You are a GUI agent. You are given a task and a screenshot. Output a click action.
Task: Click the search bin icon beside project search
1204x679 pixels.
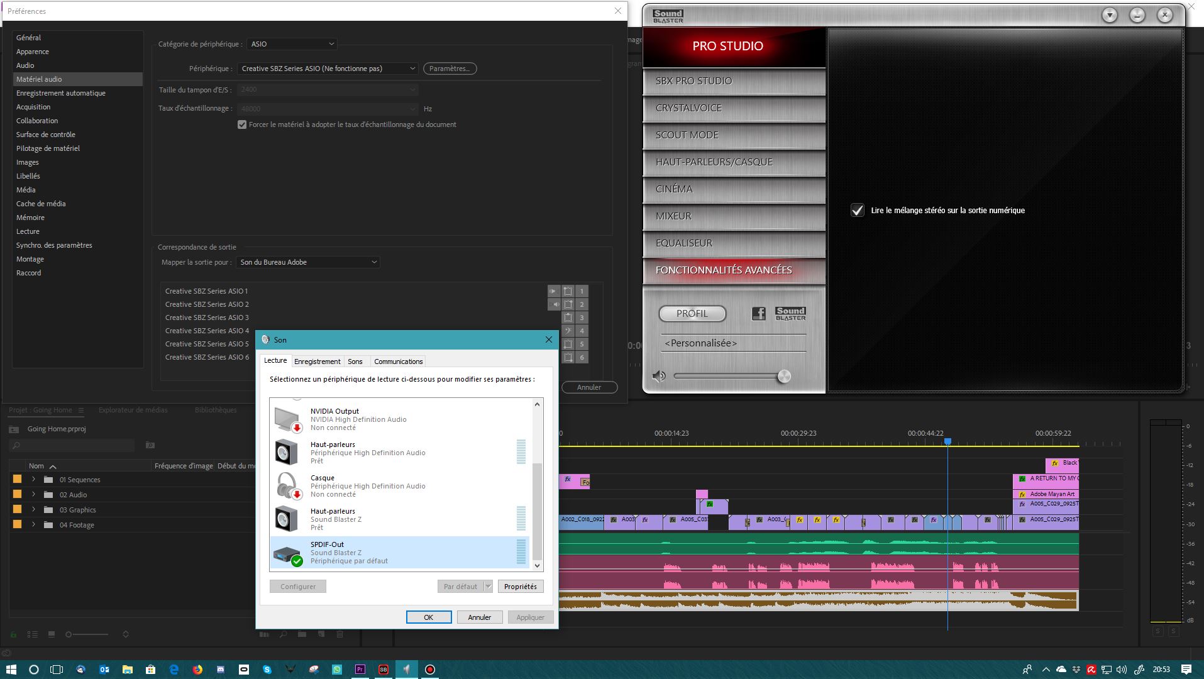tap(150, 445)
